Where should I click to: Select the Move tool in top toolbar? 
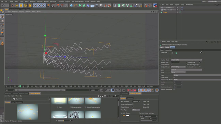17,5
